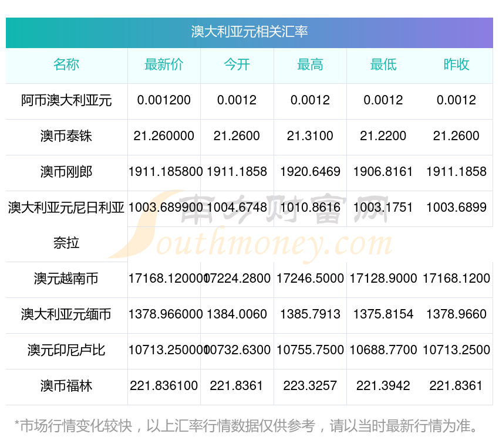Viewport: 499px width, 444px height.
Task: Select the 最低 column header
Action: (383, 65)
